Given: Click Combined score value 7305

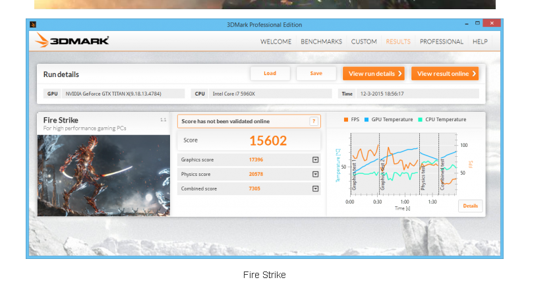Looking at the screenshot, I should pyautogui.click(x=254, y=189).
